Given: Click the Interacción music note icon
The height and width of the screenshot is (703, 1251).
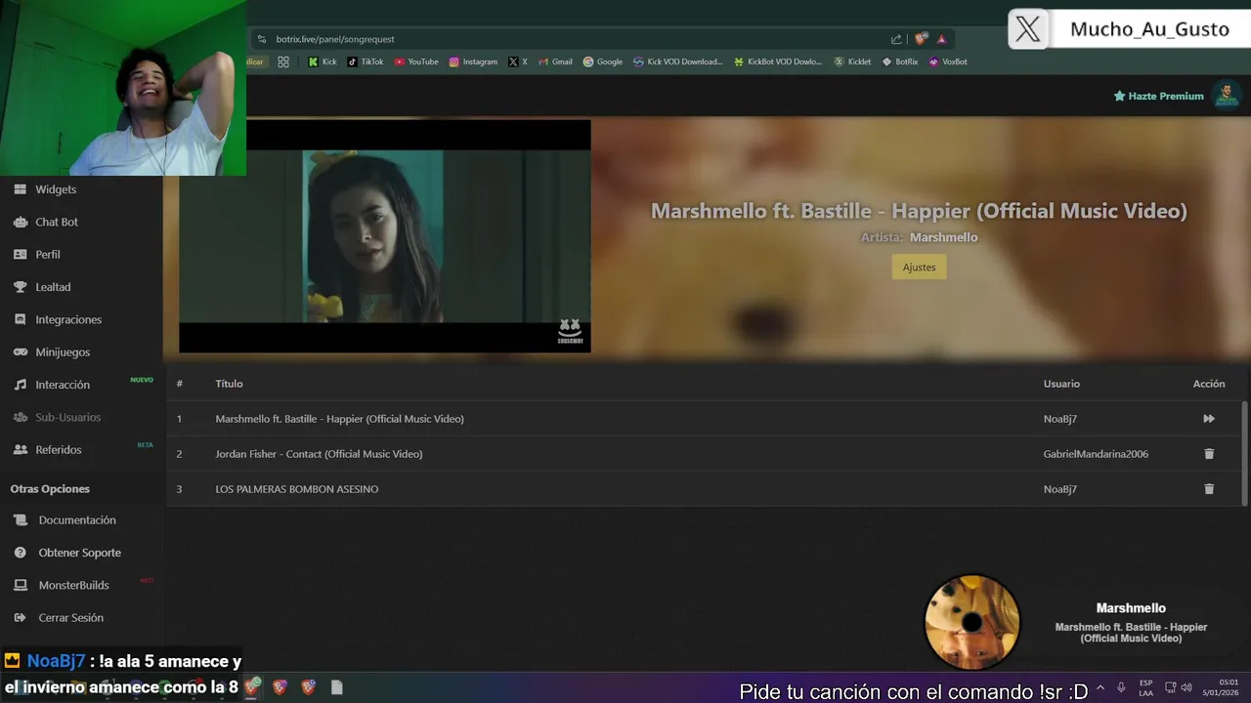Looking at the screenshot, I should point(20,385).
